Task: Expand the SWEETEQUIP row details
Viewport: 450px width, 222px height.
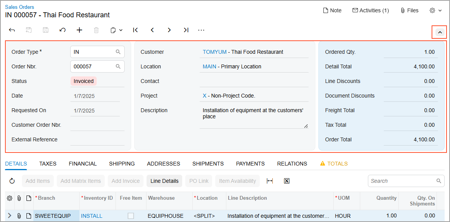Action: click(x=10, y=216)
